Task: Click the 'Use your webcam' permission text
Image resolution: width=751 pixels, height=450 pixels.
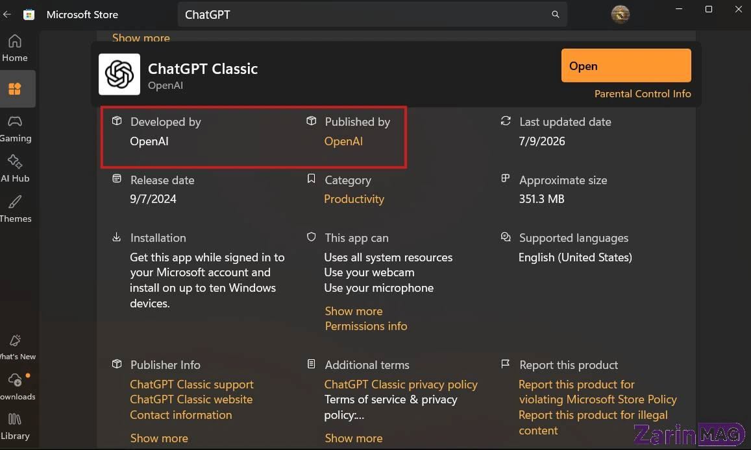Action: click(x=369, y=272)
